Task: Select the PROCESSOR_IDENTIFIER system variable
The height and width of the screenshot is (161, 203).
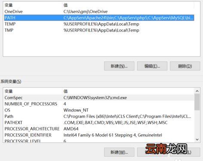Action: click(x=99, y=135)
